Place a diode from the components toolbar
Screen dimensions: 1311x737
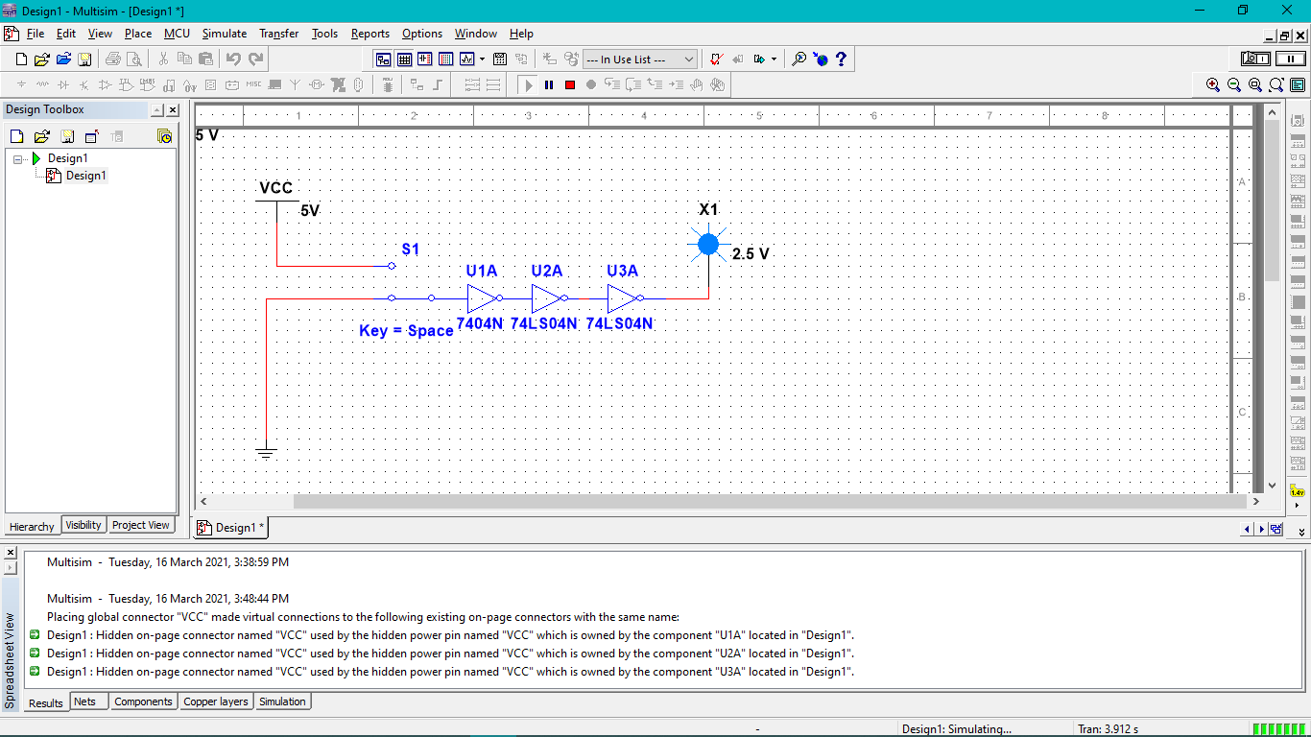[x=63, y=84]
